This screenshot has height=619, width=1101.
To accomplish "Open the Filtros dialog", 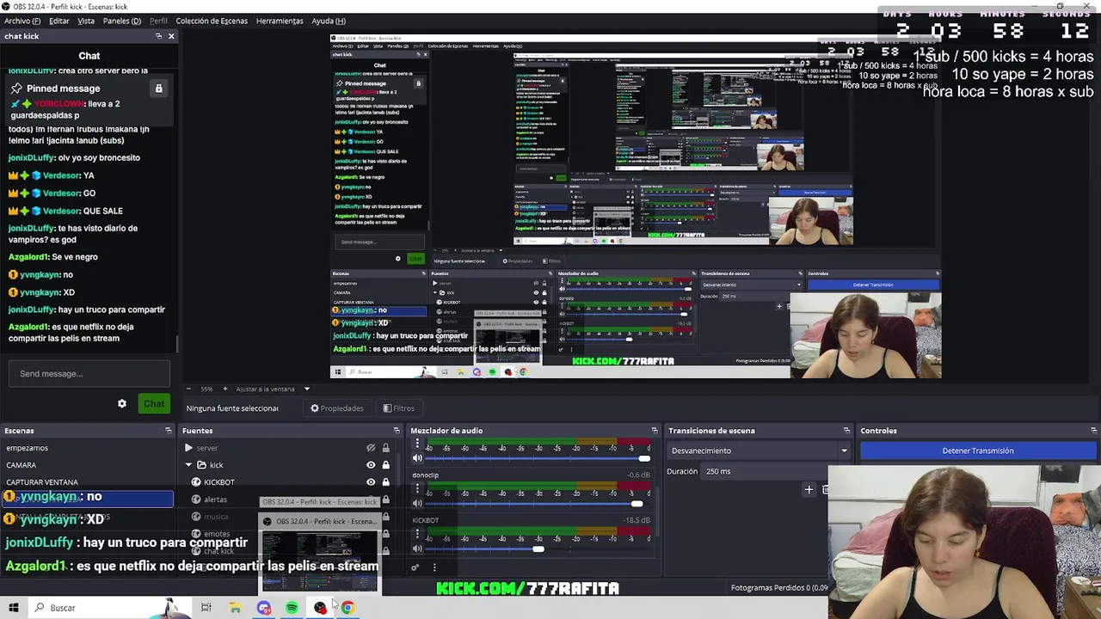I will (x=399, y=408).
